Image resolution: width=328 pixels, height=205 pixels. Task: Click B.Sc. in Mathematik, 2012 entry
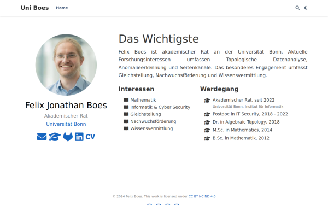[x=241, y=138]
